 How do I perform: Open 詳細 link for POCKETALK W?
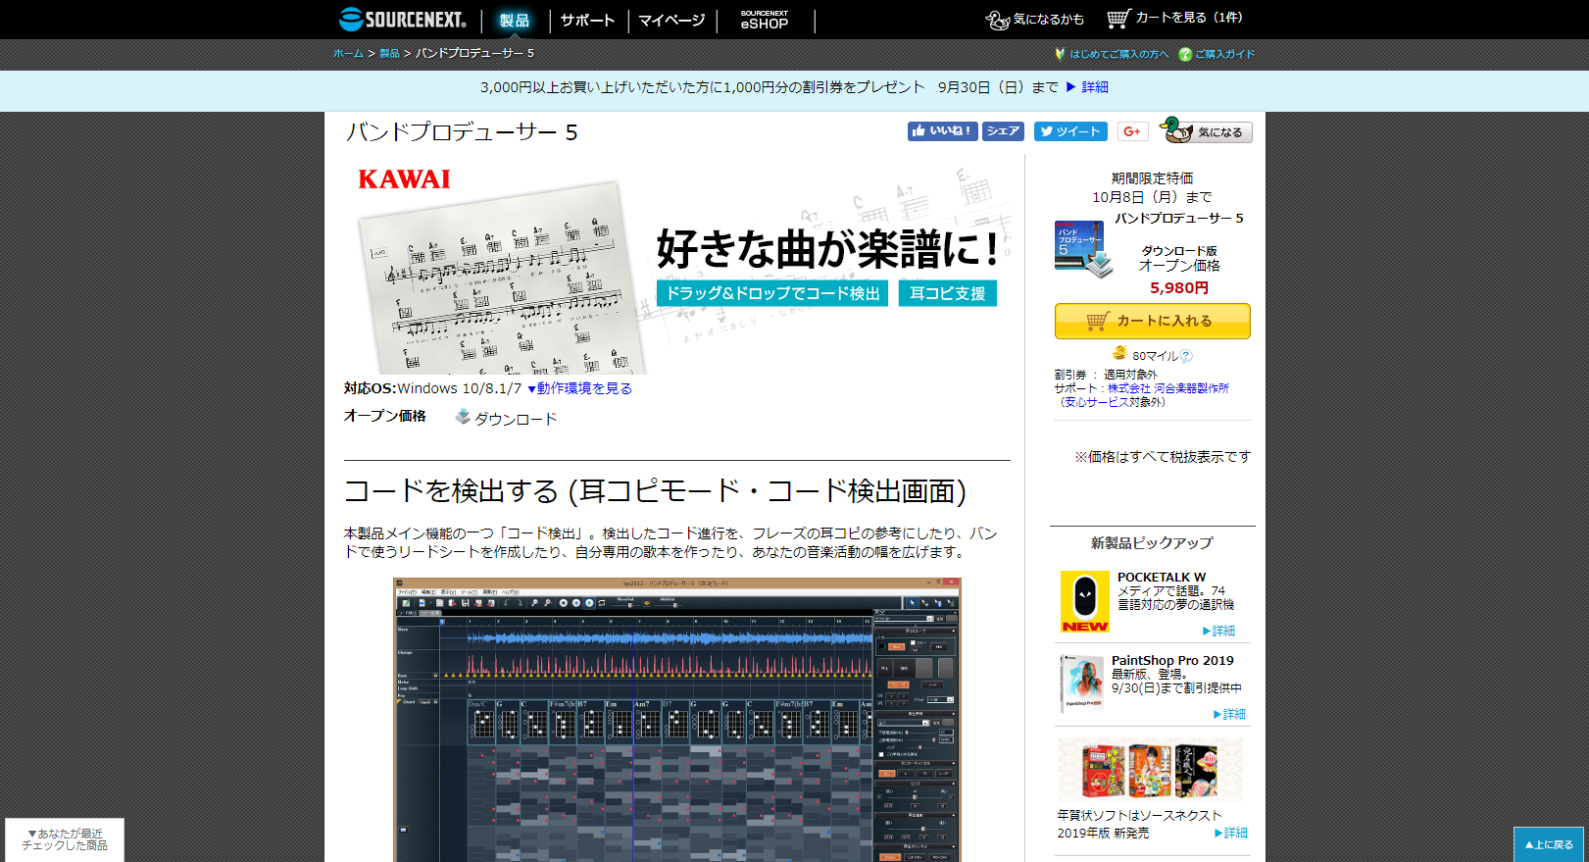tap(1218, 631)
